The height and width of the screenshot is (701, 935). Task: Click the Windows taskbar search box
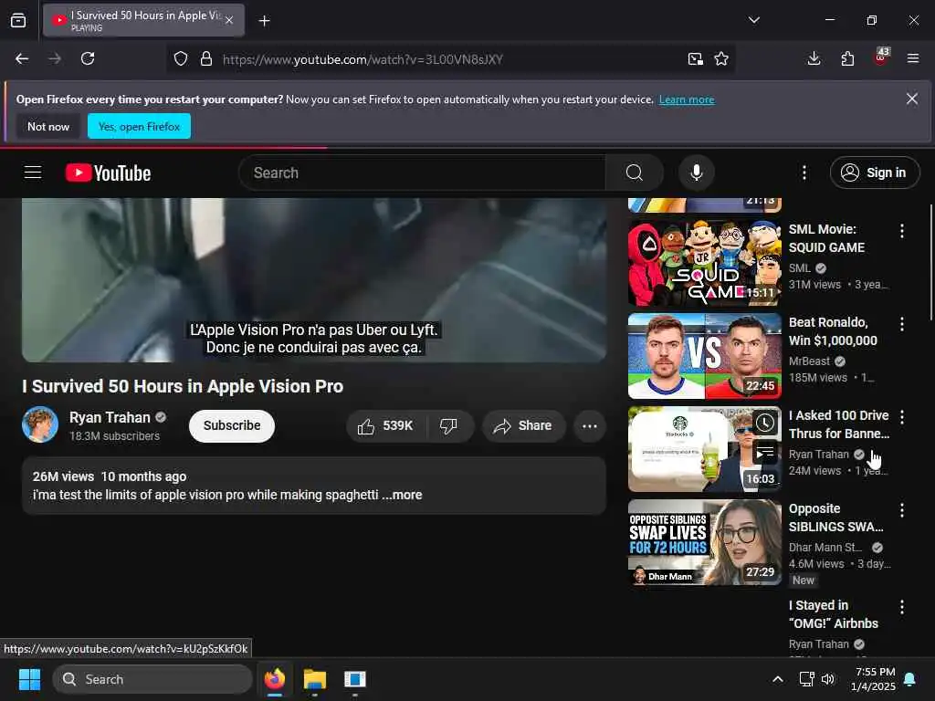(x=152, y=679)
